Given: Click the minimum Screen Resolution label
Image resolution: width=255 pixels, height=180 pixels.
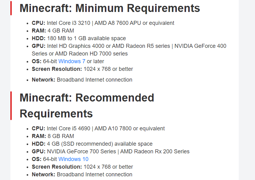Looking at the screenshot, I should click(57, 69).
